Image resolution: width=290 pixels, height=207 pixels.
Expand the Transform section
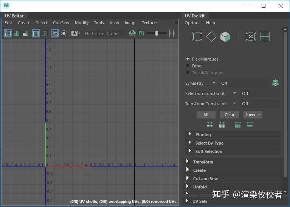[x=233, y=162]
